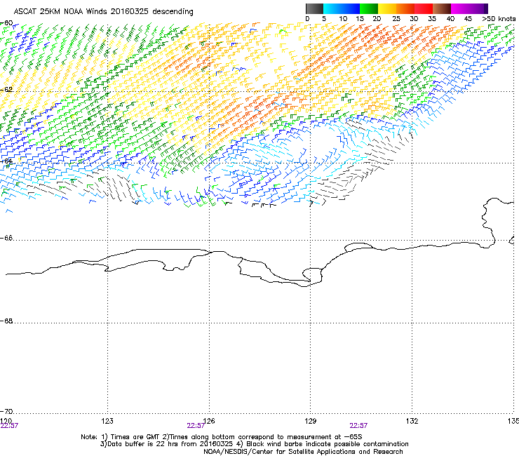Click the legend label '10'

point(343,19)
